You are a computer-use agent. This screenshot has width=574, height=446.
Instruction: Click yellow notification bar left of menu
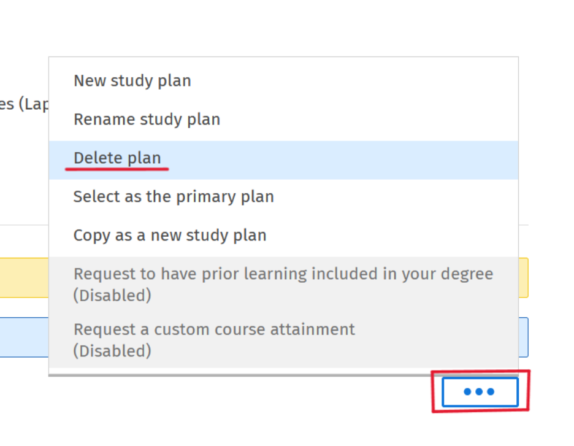(x=24, y=277)
